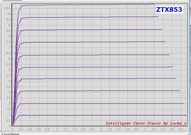Image resolution: width=191 pixels, height=135 pixels.
Task: Click the 3.8 x-axis tick label
Action: pyautogui.click(x=181, y=129)
